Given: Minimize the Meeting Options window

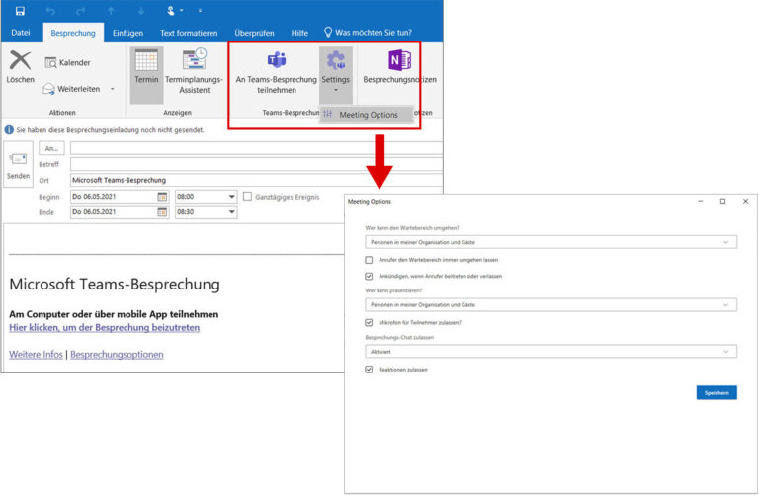Looking at the screenshot, I should pos(701,201).
